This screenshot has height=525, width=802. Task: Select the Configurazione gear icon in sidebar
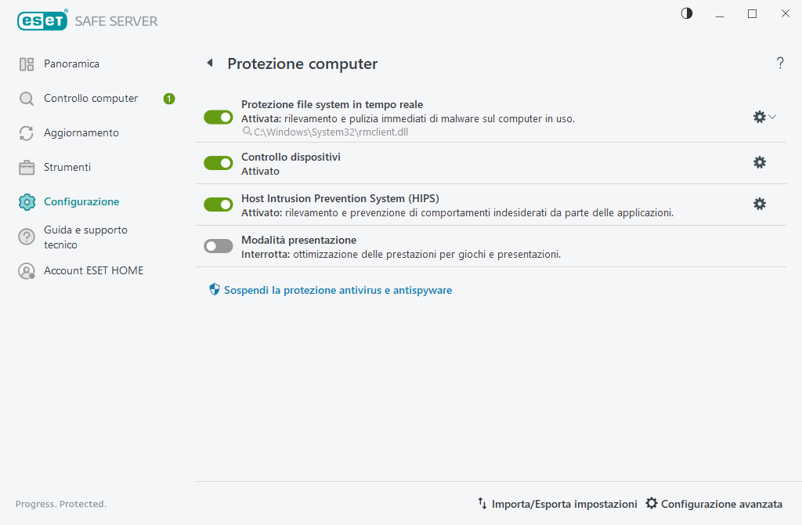(x=26, y=201)
